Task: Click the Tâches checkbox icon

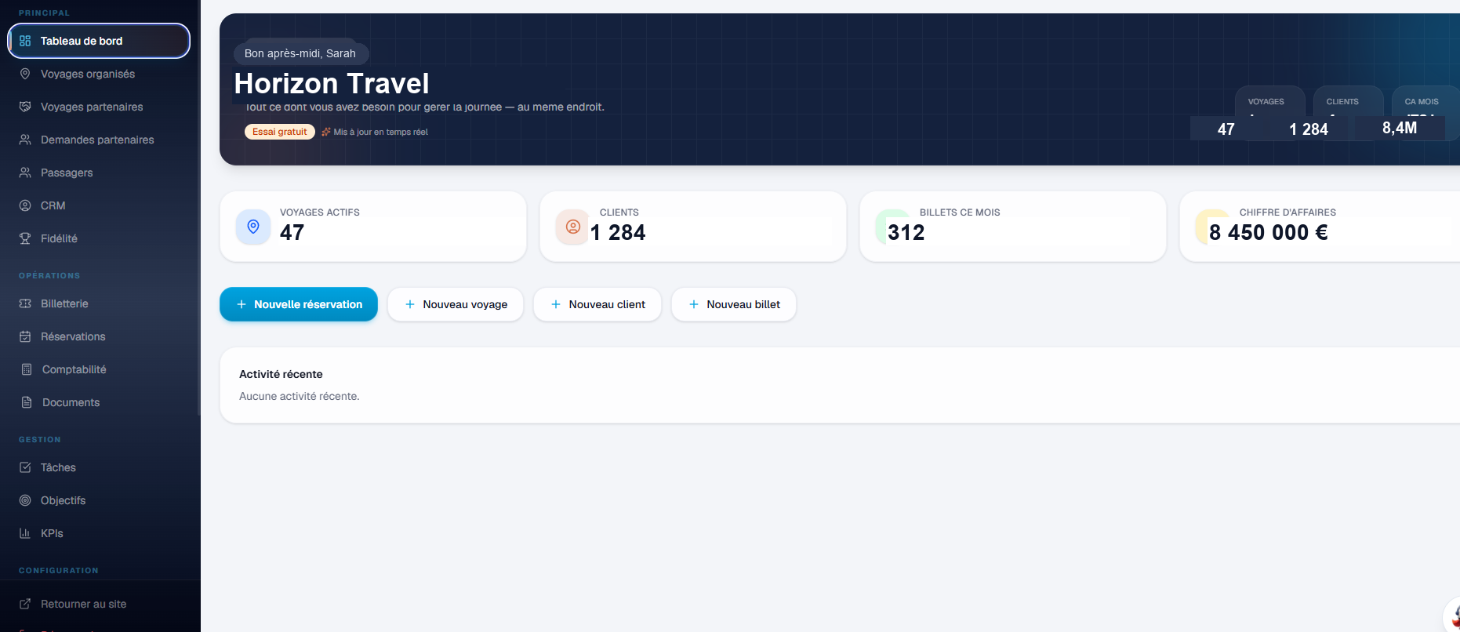Action: point(25,467)
